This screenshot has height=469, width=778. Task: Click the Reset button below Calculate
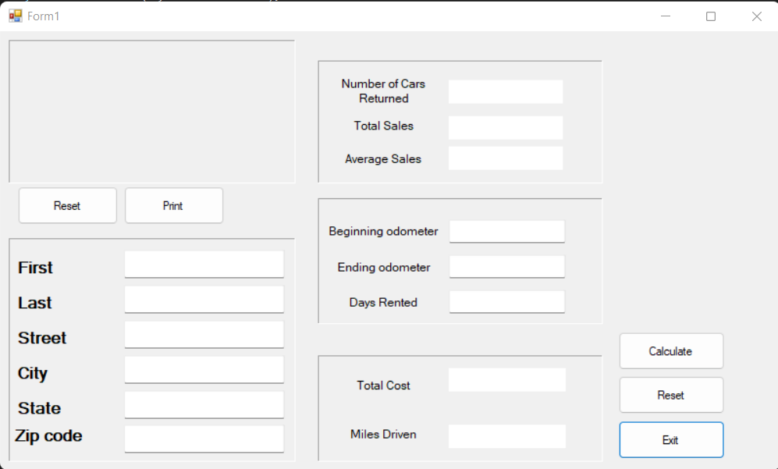[670, 396]
